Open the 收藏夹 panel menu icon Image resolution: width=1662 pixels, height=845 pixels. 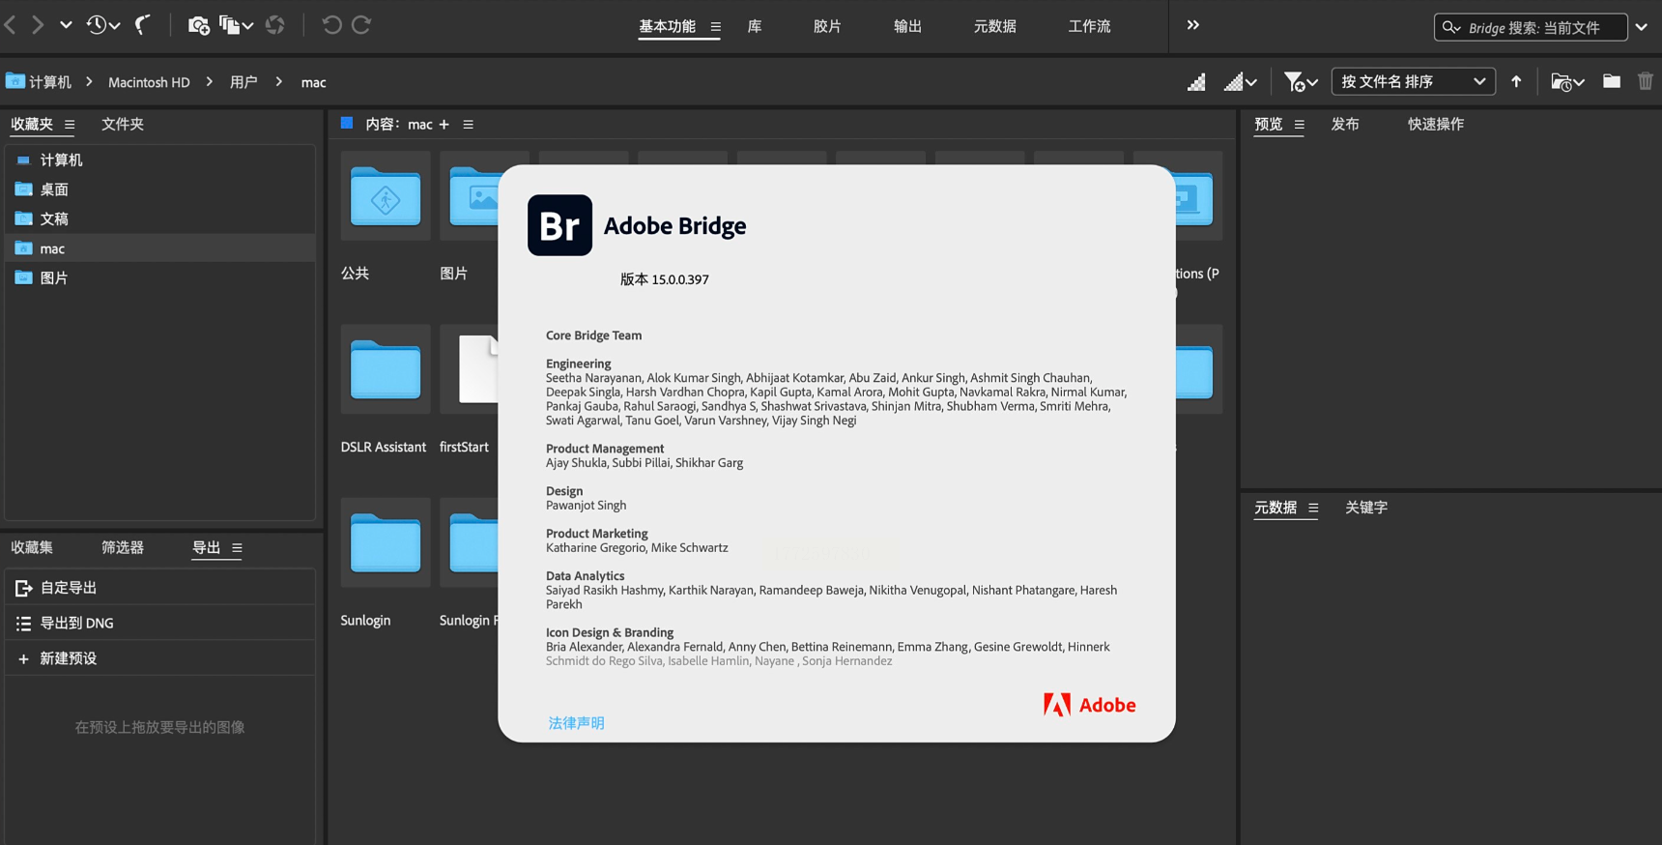[x=70, y=125]
